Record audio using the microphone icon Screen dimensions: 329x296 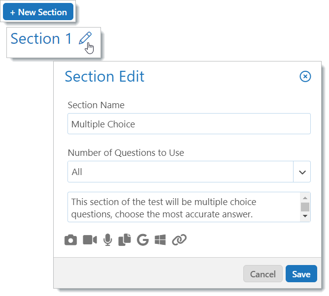click(x=108, y=239)
